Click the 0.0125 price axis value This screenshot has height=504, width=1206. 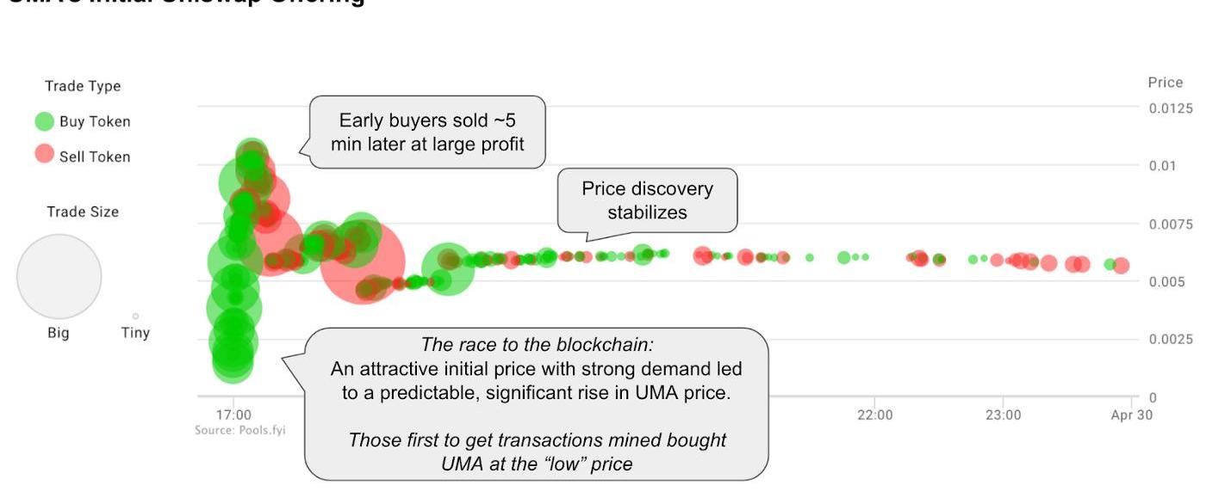pos(1171,108)
